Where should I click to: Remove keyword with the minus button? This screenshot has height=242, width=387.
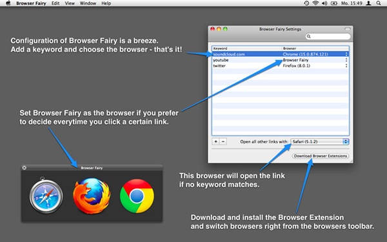click(x=223, y=141)
